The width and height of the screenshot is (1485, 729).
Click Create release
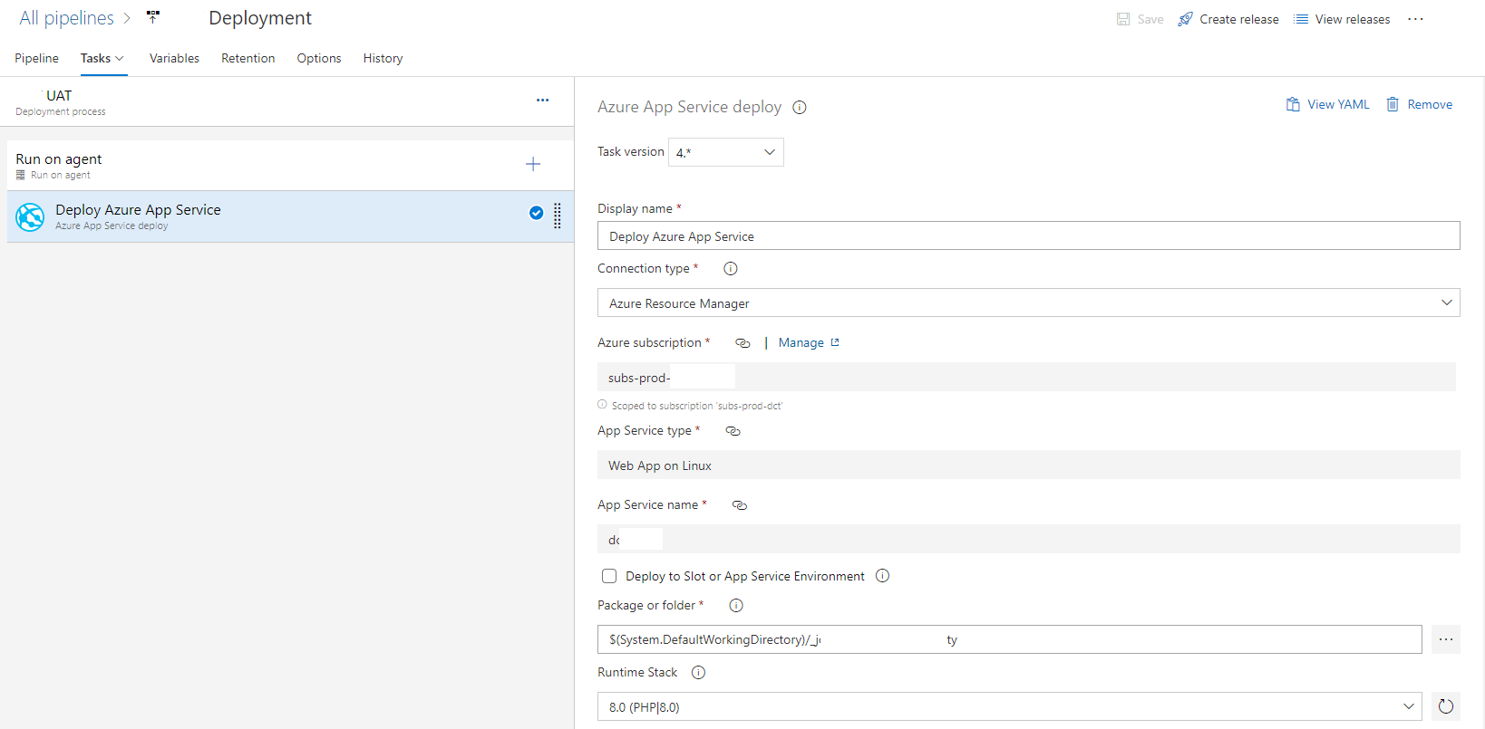tap(1239, 19)
